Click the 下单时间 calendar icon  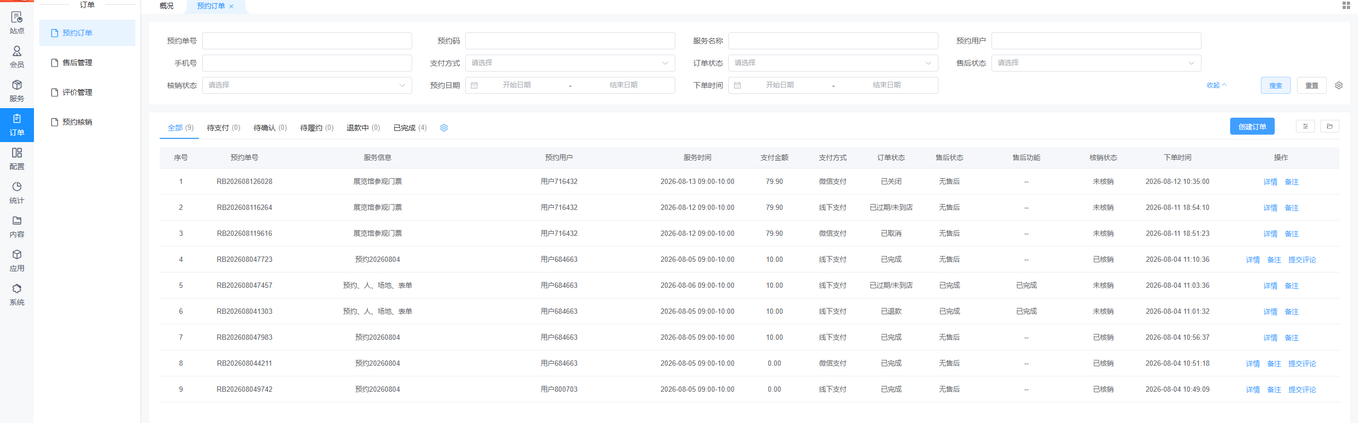pyautogui.click(x=737, y=85)
